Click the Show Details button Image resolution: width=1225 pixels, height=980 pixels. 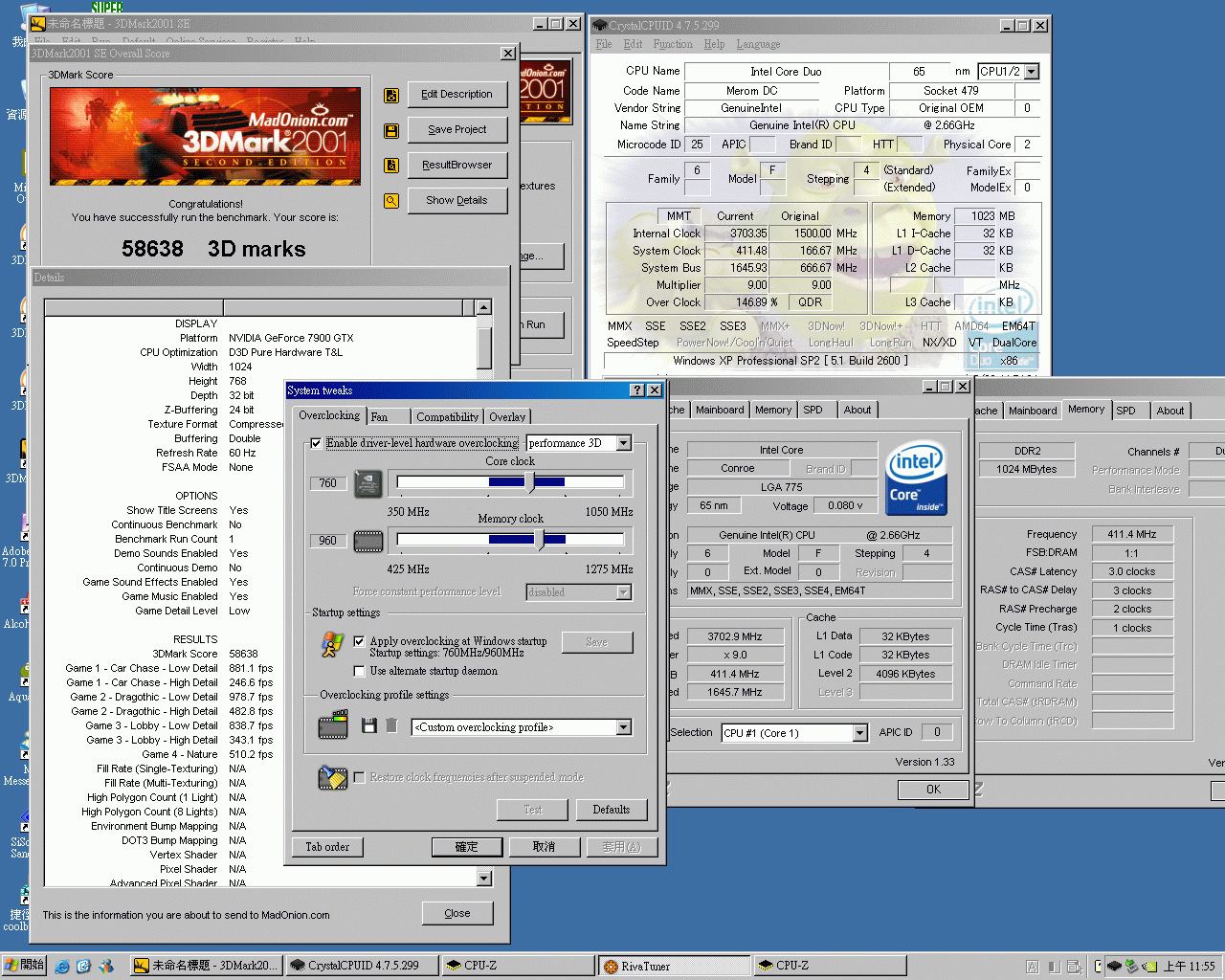point(457,200)
